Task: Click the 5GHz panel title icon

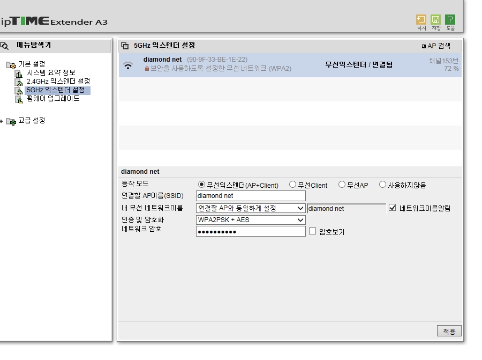Action: [125, 46]
